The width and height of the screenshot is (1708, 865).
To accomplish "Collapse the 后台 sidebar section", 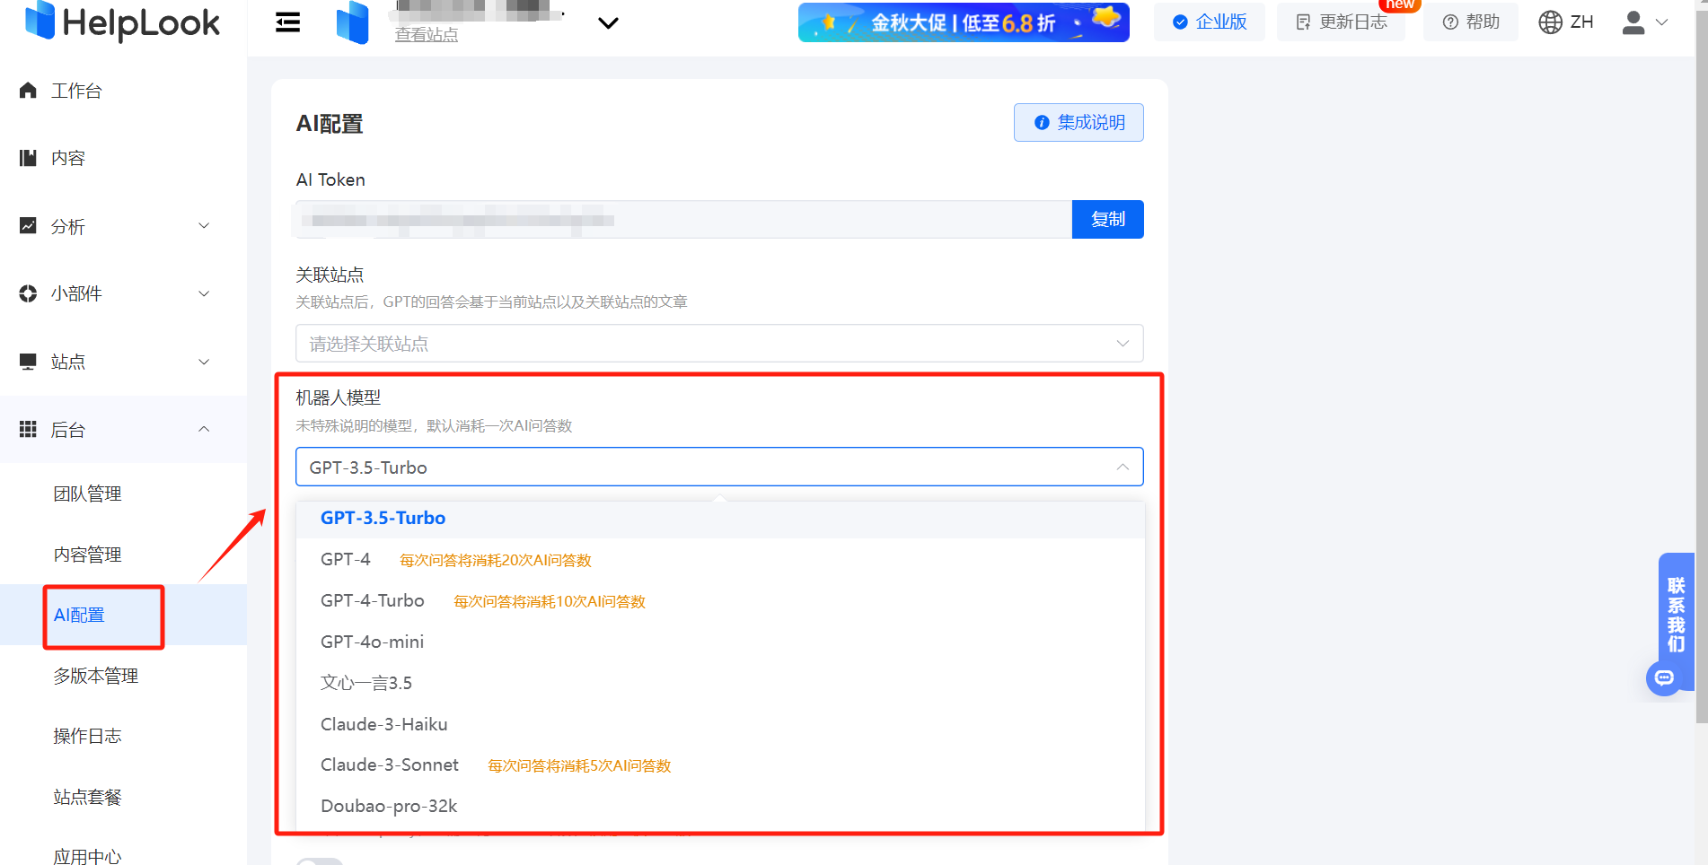I will pyautogui.click(x=123, y=430).
